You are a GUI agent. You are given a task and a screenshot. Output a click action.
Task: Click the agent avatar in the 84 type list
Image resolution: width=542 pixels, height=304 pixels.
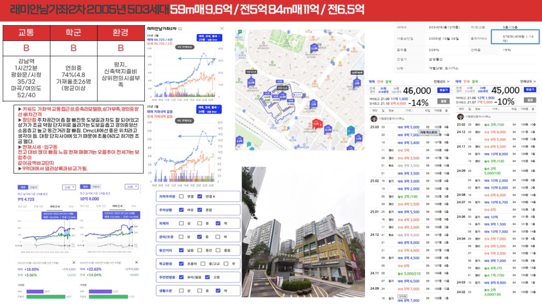tap(461, 116)
